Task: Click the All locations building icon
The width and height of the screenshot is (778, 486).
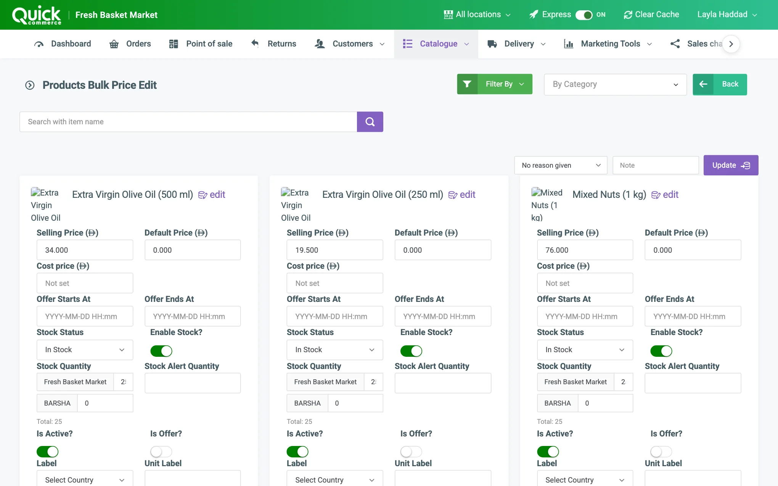Action: (448, 14)
